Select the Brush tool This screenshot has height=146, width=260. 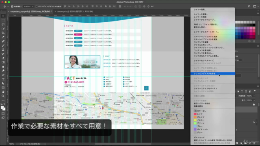(3, 45)
